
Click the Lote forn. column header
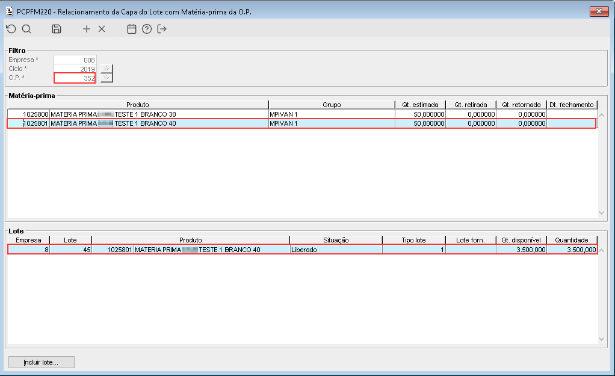[471, 240]
